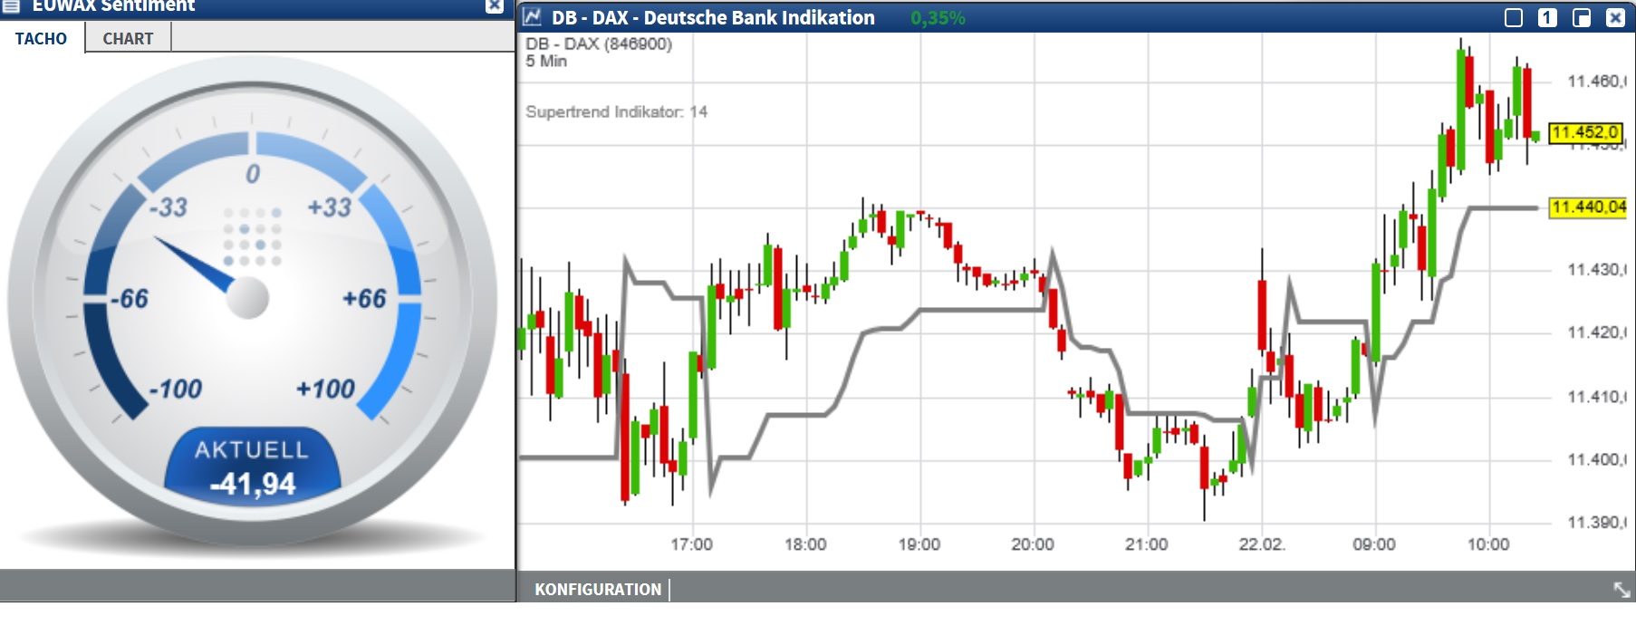Image resolution: width=1636 pixels, height=635 pixels.
Task: Click the 0 mark atop the gauge
Action: [253, 174]
